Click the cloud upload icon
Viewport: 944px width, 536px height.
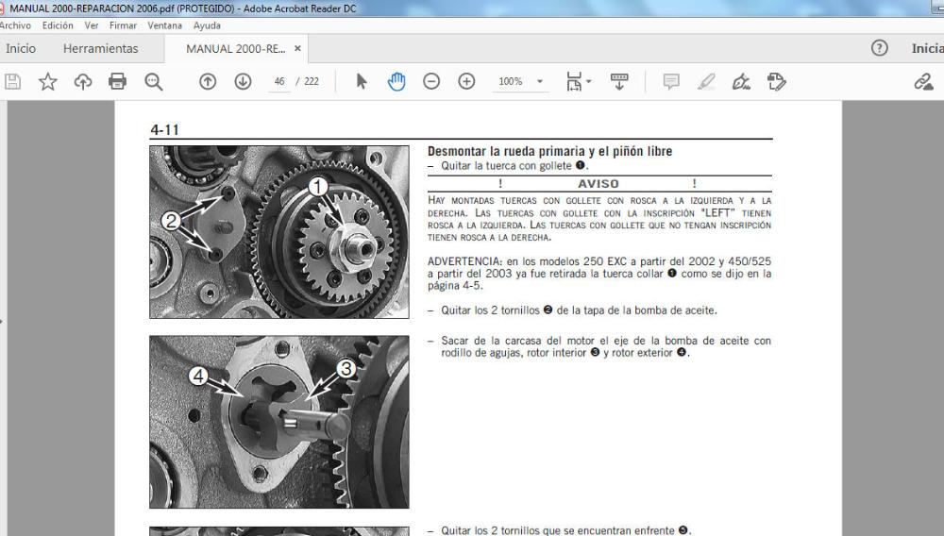(82, 81)
